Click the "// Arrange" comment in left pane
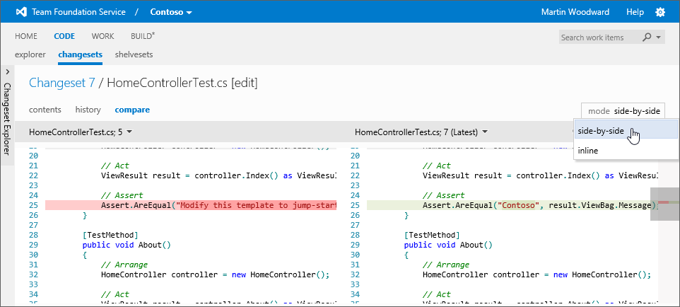The height and width of the screenshot is (307, 680). coord(124,265)
